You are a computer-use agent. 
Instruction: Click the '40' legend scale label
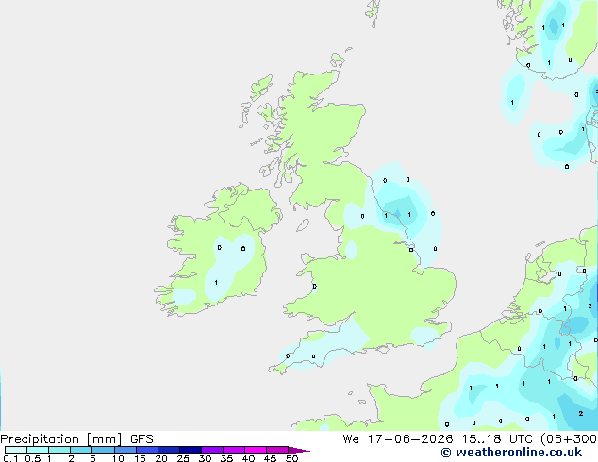click(x=248, y=458)
